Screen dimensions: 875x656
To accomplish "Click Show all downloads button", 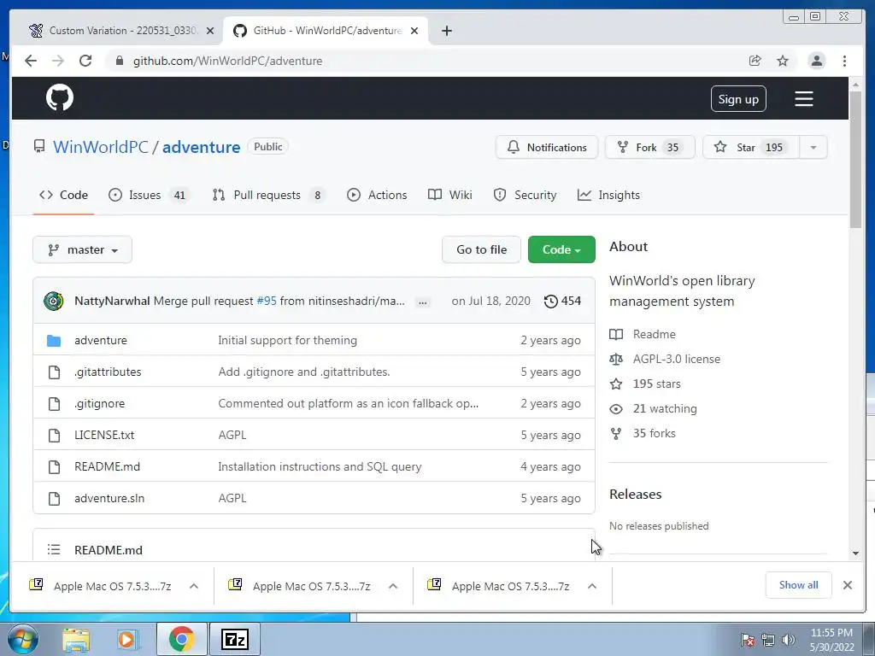I will point(799,584).
